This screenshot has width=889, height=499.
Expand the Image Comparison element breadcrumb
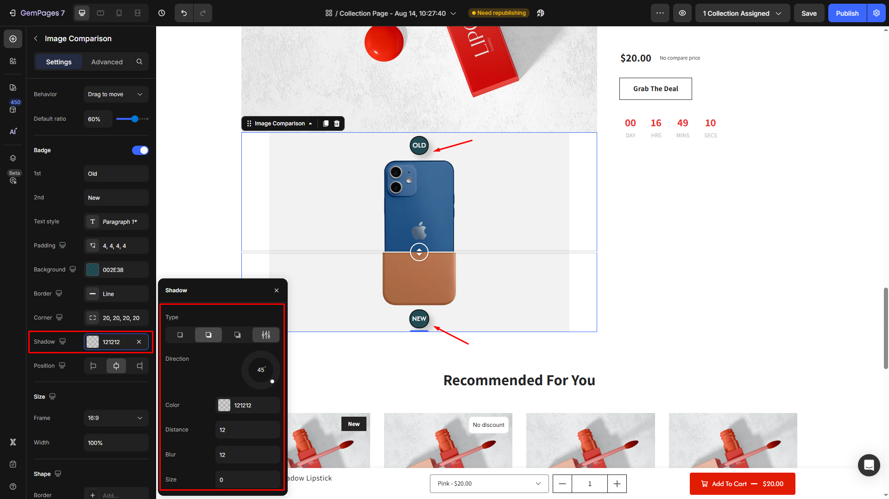[310, 123]
